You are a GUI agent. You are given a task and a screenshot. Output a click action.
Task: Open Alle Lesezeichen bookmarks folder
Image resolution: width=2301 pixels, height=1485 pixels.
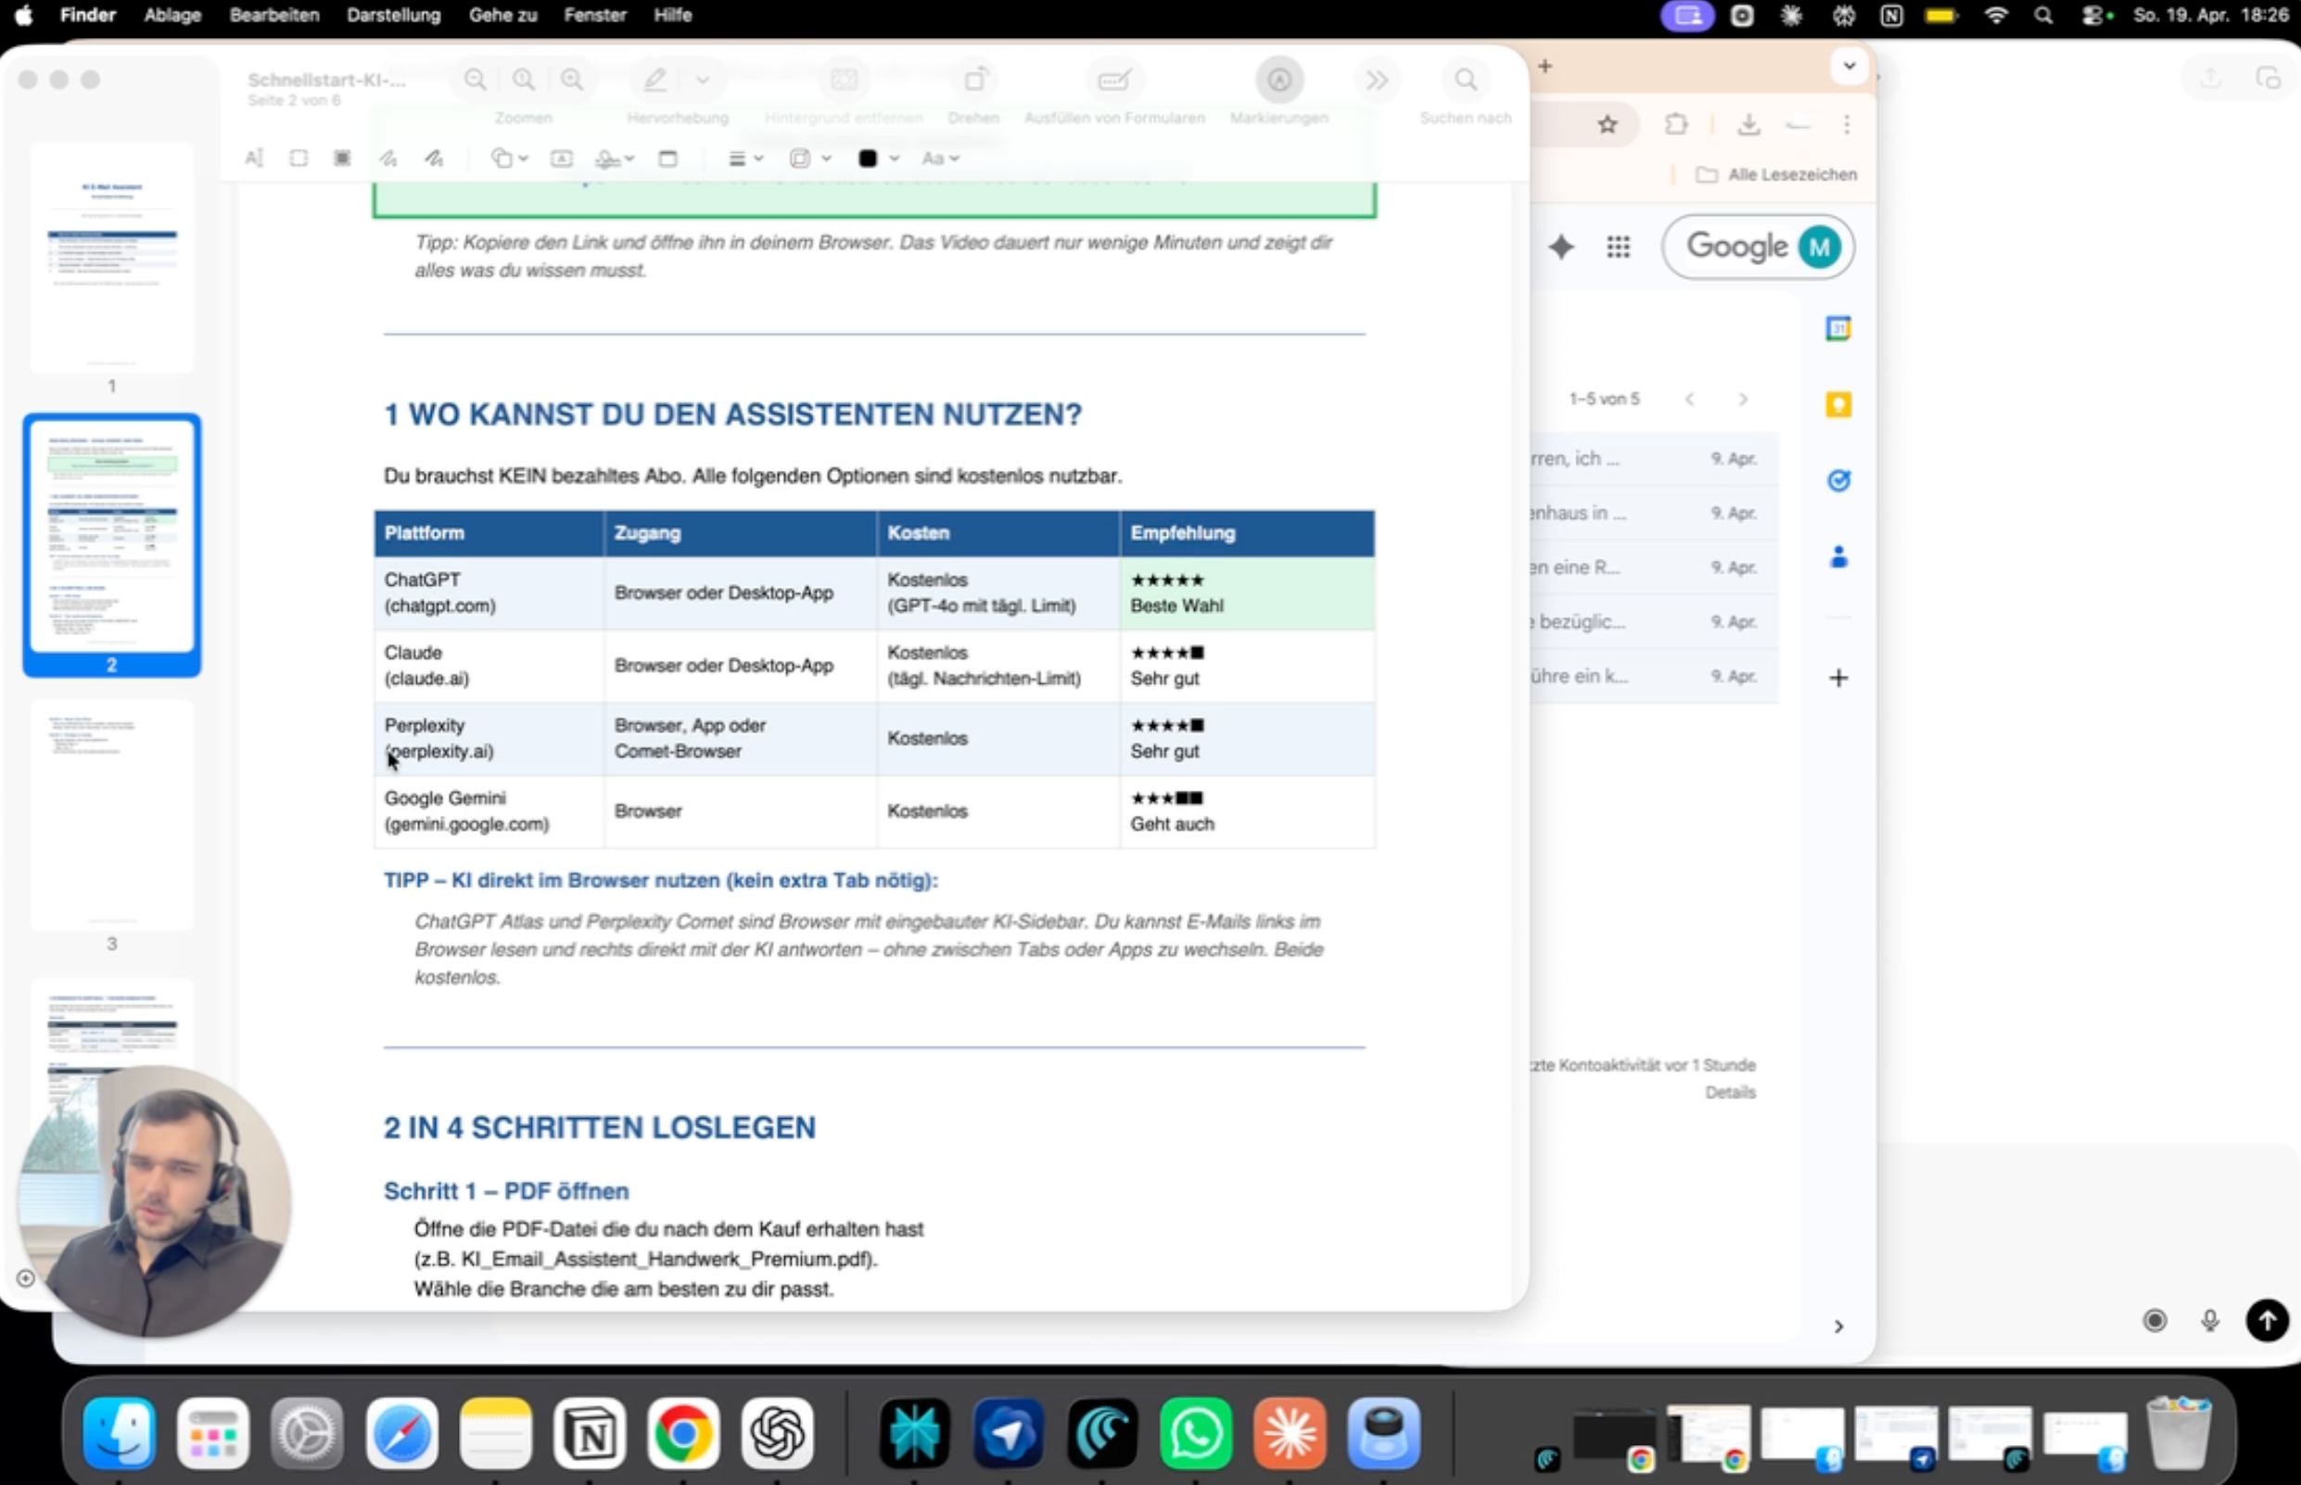(1776, 174)
